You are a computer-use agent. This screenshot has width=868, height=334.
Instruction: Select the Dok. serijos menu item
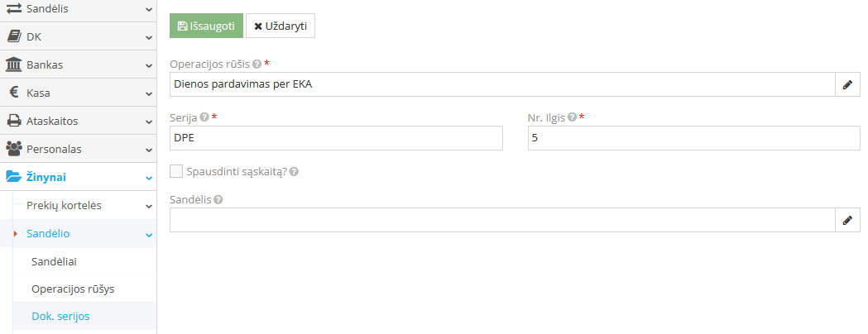tap(60, 316)
